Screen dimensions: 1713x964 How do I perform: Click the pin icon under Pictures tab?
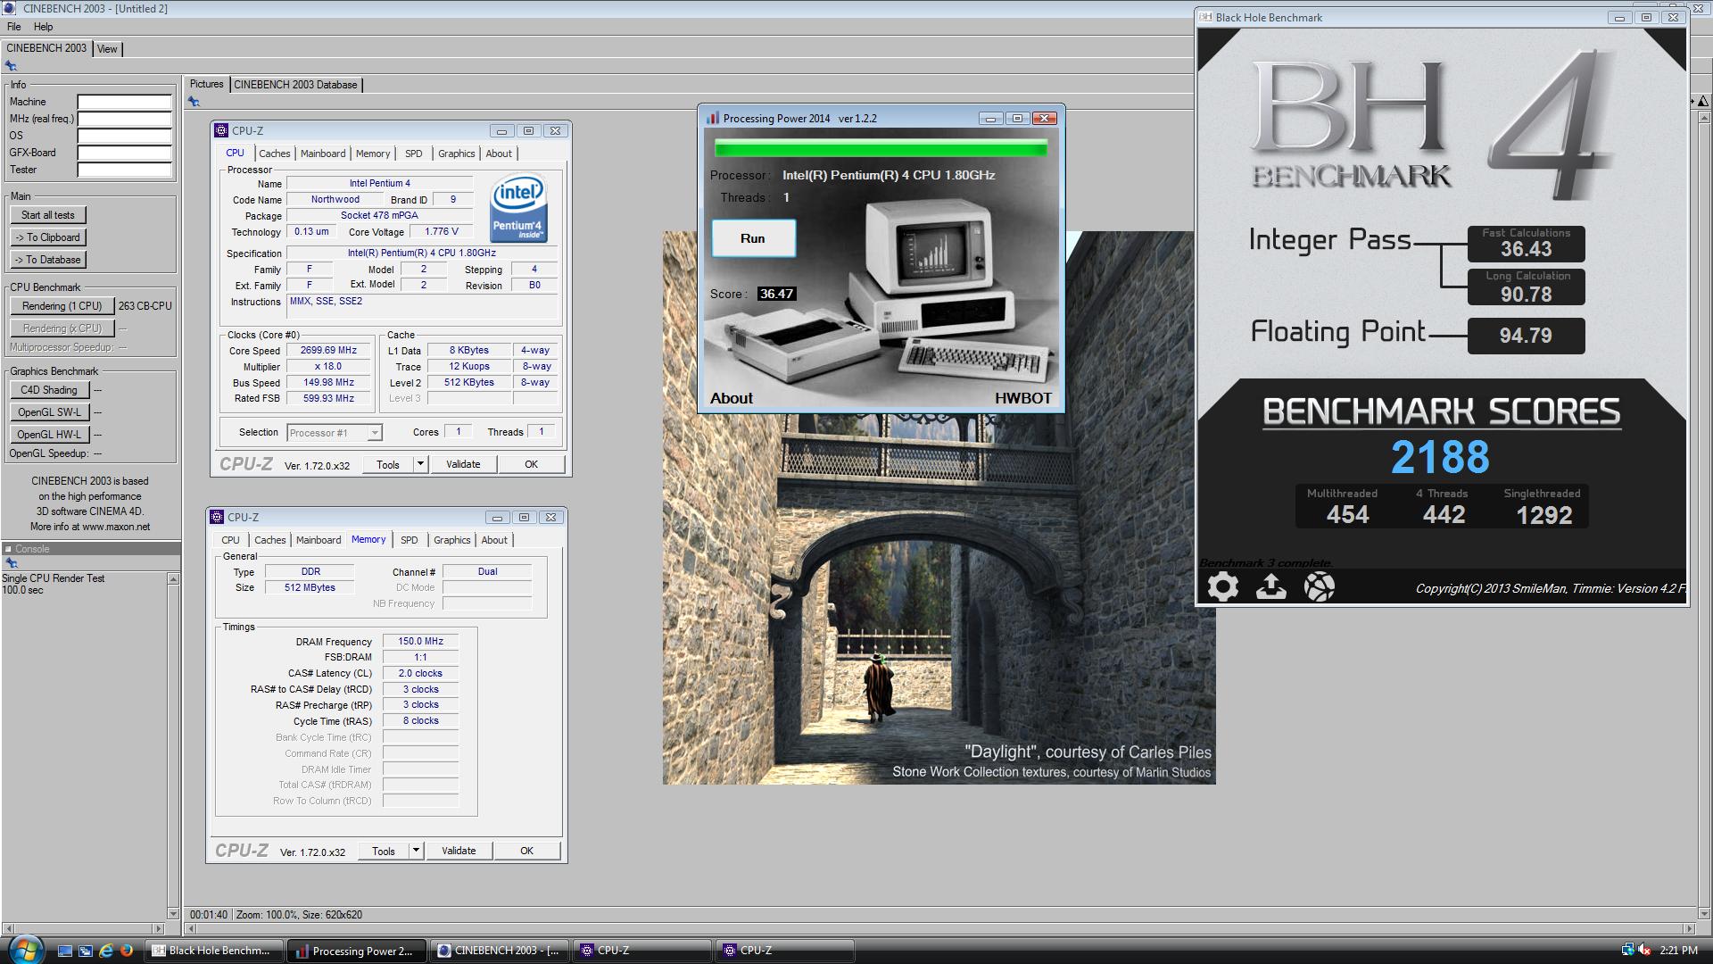(194, 102)
